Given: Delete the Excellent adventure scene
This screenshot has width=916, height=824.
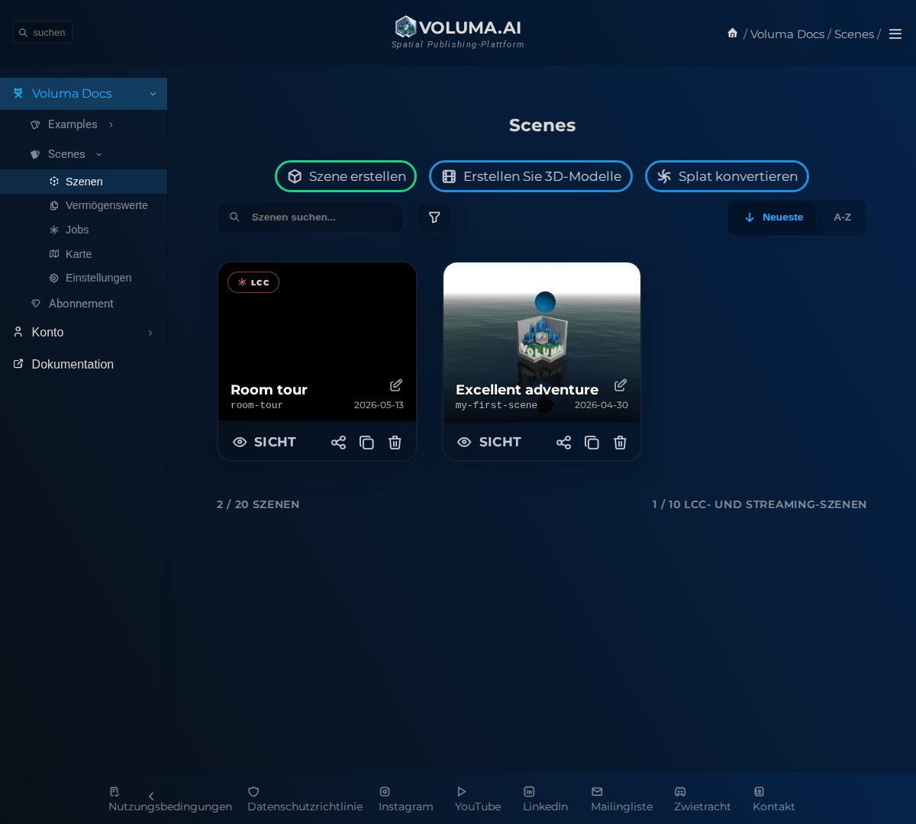Looking at the screenshot, I should pos(620,443).
